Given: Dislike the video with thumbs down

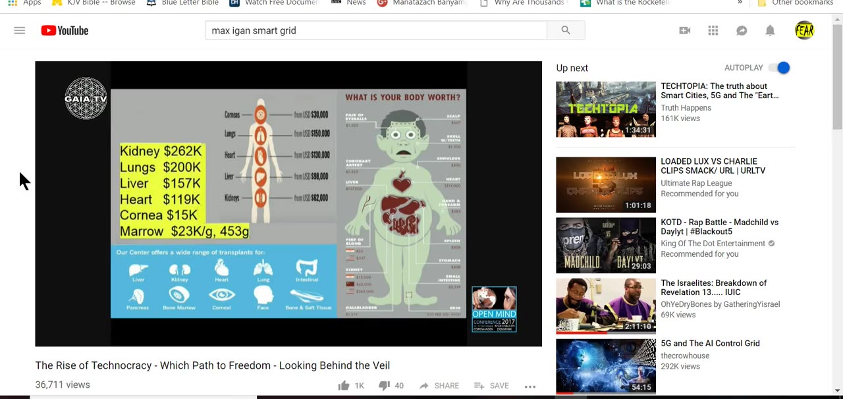Looking at the screenshot, I should 391,386.
